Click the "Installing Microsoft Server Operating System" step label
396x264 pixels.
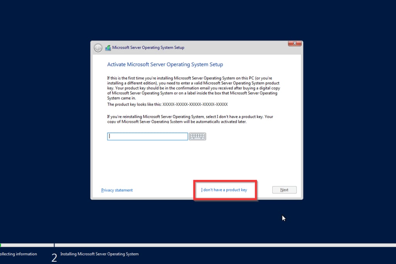tap(99, 254)
